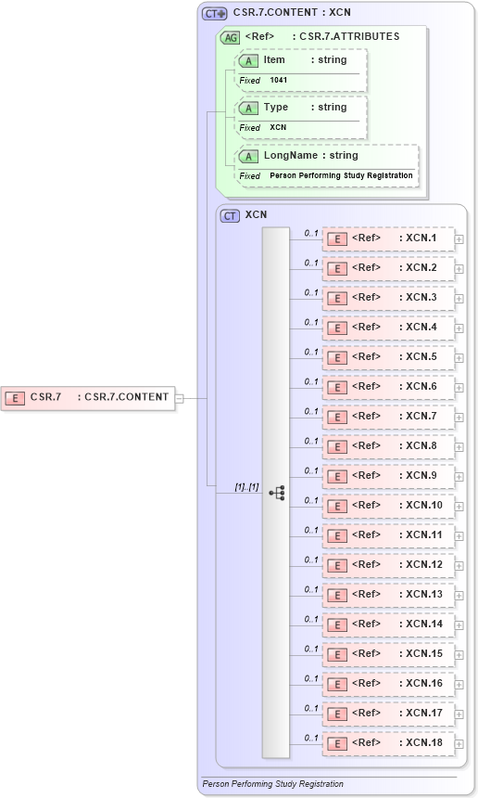The image size is (478, 798).
Task: Collapse the CSR.7 element node
Action: tap(179, 398)
